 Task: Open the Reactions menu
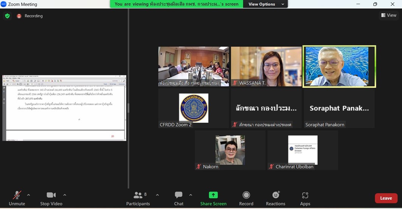pos(275,198)
